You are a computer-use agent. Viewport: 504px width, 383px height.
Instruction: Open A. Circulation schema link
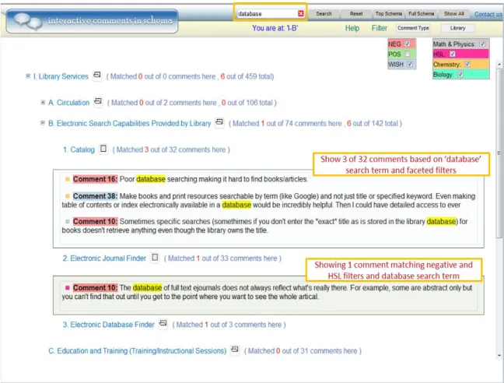68,103
